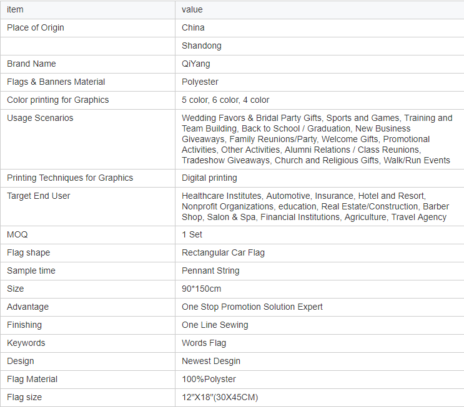The width and height of the screenshot is (464, 407).
Task: Select the 'Pennant String' value cell
Action: 210,271
